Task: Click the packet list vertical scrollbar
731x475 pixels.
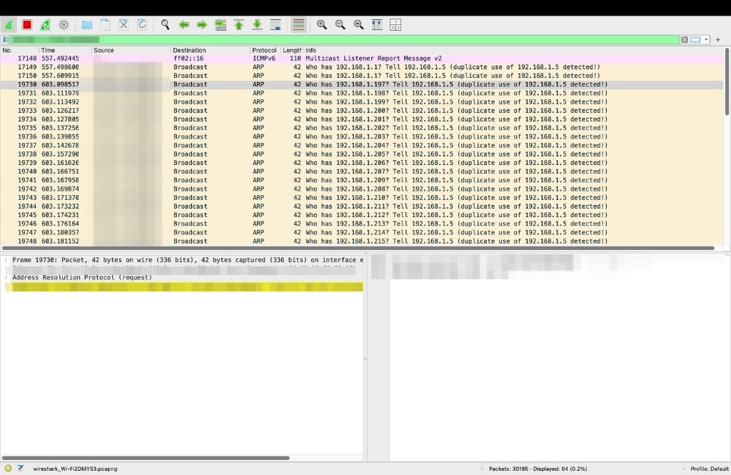Action: [x=727, y=81]
